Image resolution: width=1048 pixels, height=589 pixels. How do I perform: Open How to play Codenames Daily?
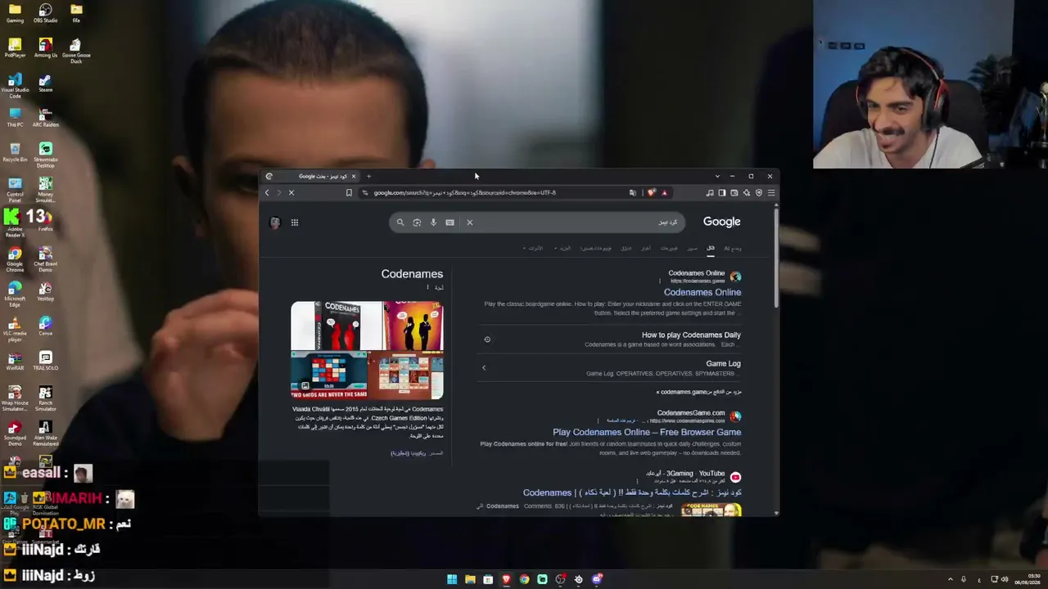[691, 335]
